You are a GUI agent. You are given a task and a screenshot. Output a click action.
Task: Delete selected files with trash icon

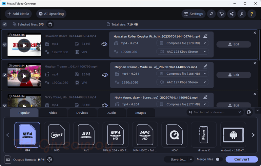50,24
